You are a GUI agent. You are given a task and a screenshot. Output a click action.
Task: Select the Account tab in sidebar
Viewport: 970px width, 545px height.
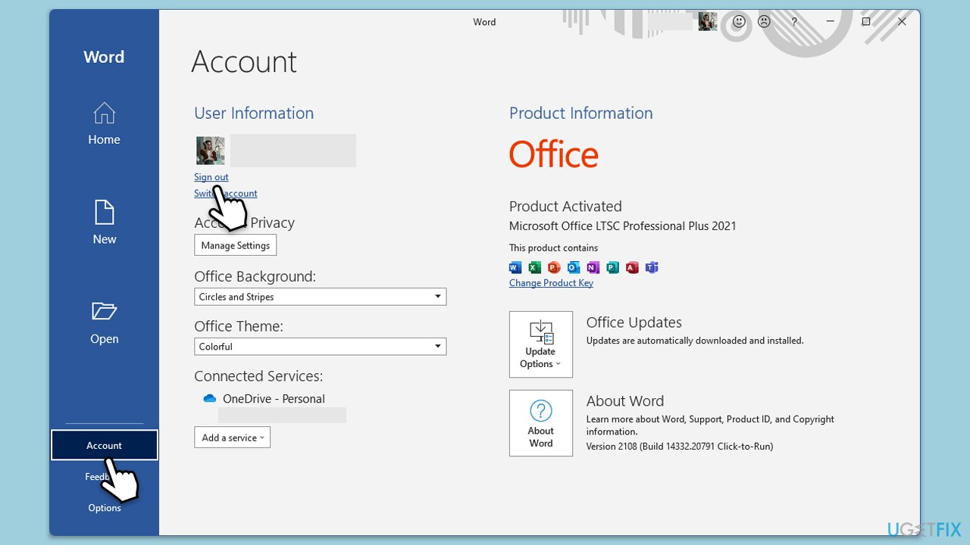point(104,445)
